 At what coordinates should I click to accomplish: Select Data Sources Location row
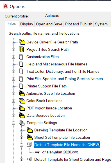pos(46,115)
